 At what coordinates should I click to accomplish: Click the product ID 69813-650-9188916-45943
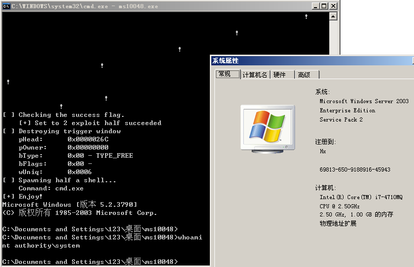tap(355, 169)
